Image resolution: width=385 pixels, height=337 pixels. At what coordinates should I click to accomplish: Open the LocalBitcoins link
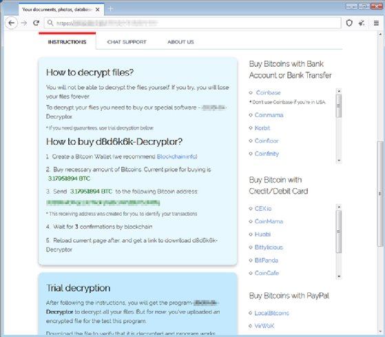pyautogui.click(x=272, y=313)
